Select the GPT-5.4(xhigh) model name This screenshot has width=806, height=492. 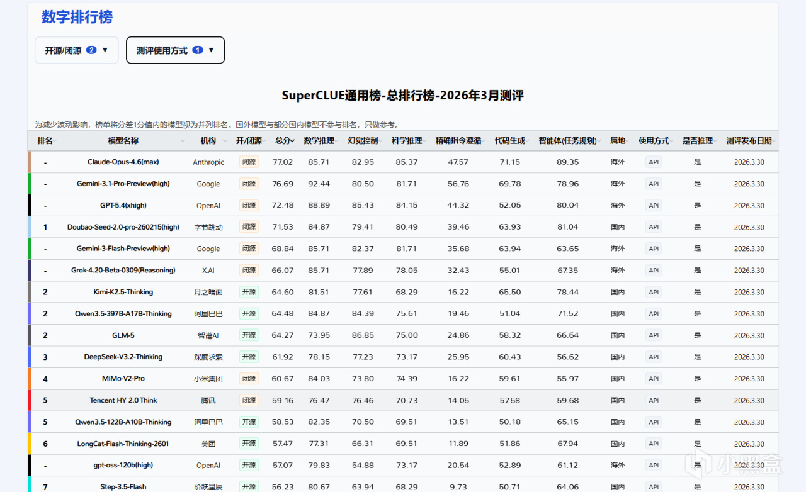[x=123, y=206]
